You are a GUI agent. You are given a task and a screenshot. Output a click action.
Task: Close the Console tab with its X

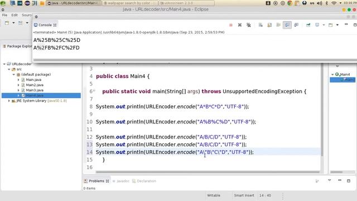coord(55,25)
